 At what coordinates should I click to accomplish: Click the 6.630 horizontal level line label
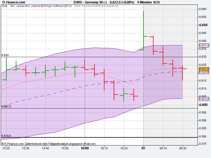tap(5, 55)
